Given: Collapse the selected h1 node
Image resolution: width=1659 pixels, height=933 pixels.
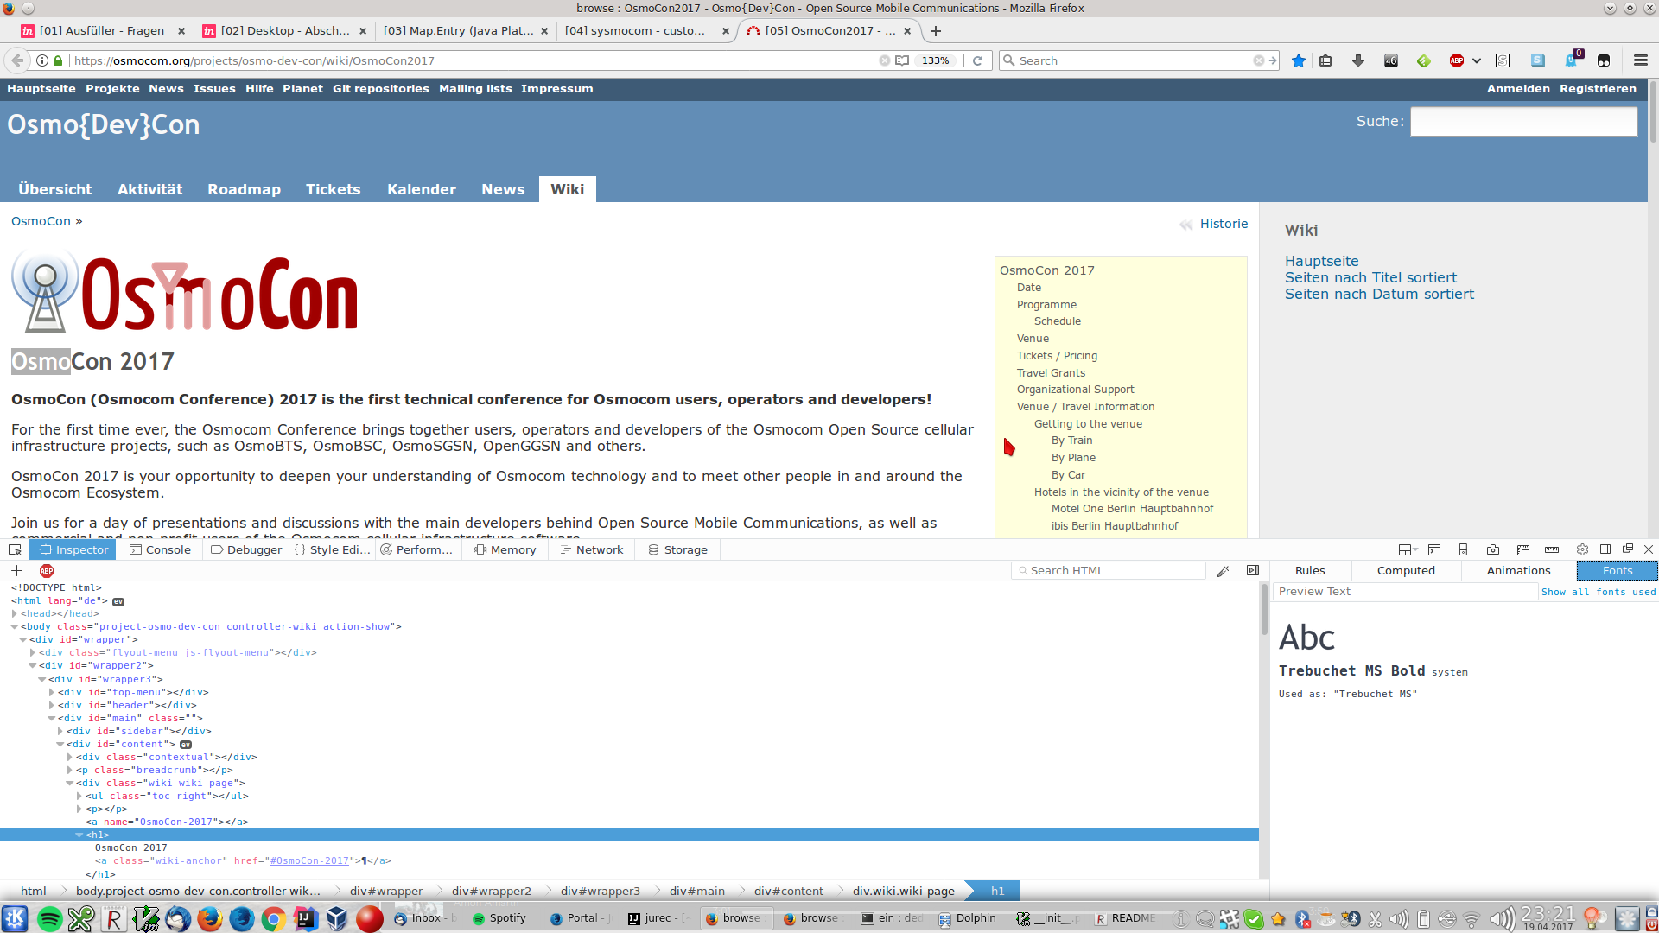Looking at the screenshot, I should 79,835.
